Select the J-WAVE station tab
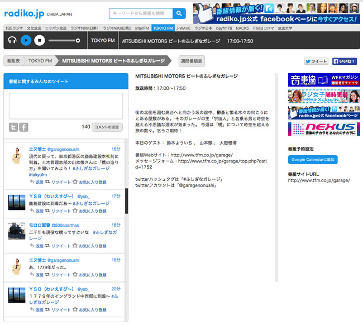The image size is (363, 325). point(183,28)
